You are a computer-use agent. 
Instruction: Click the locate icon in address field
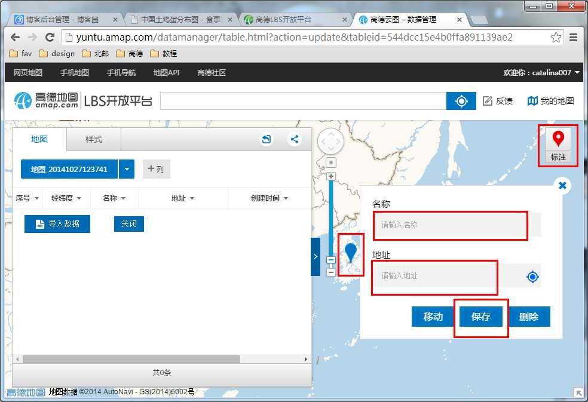coord(532,277)
